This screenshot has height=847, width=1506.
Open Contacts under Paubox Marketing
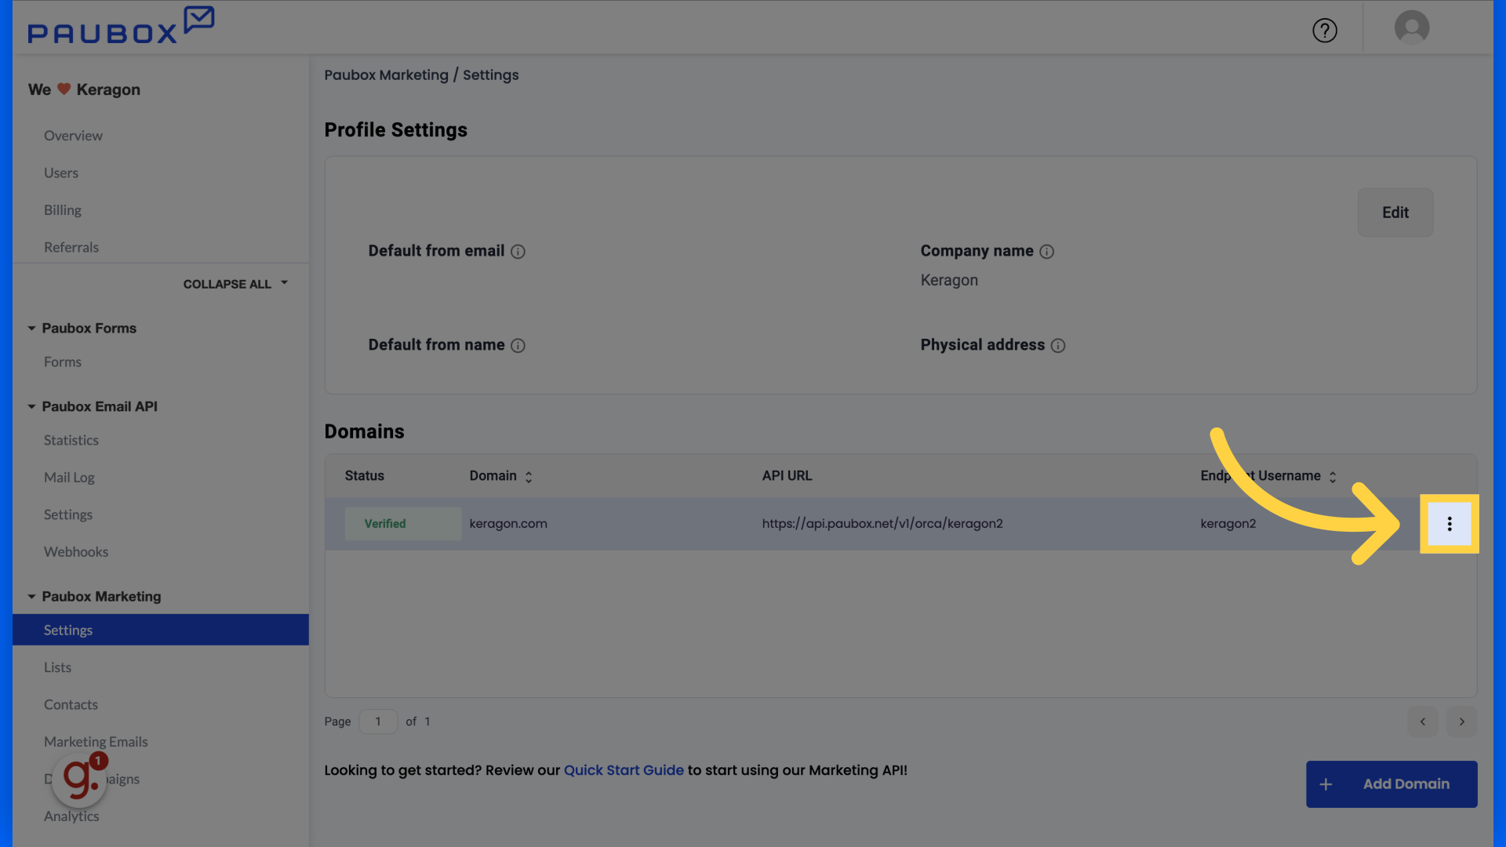pos(71,704)
